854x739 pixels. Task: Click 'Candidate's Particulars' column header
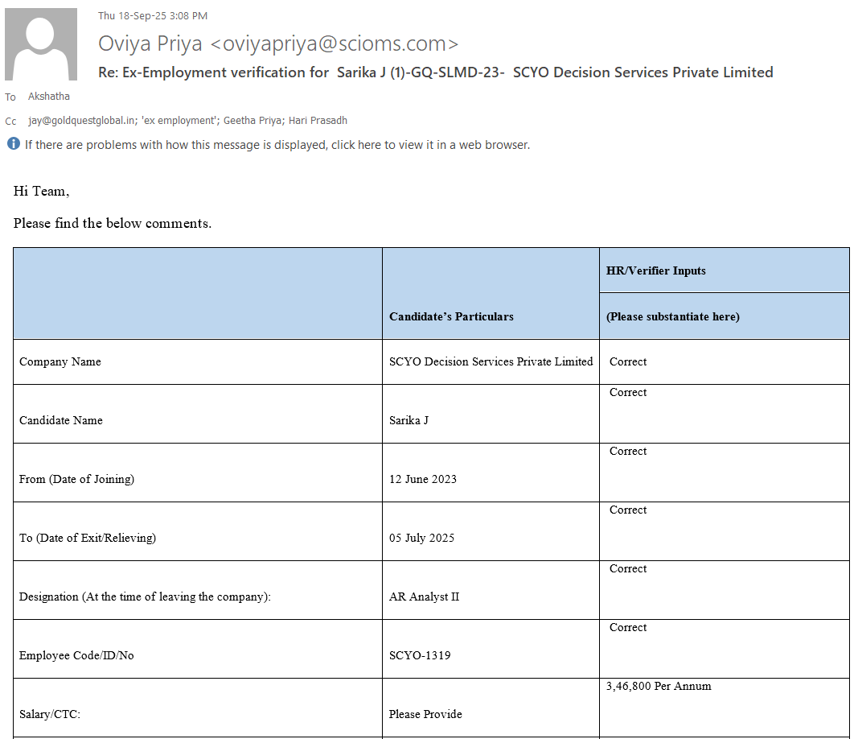coord(451,317)
